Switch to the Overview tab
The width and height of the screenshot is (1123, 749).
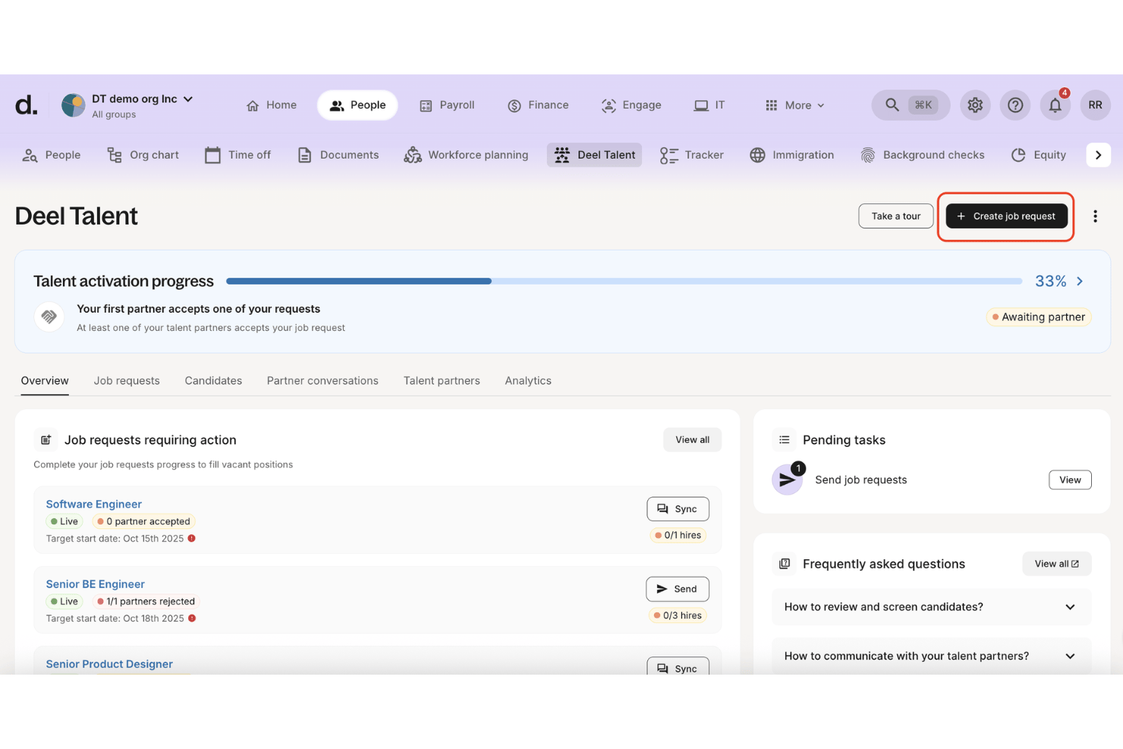(x=45, y=381)
